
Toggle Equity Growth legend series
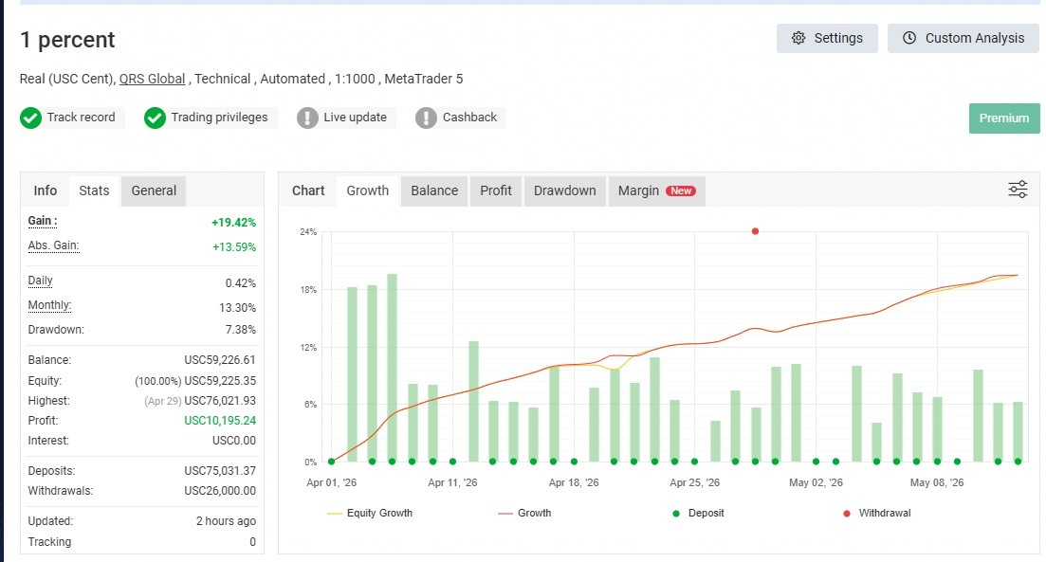click(370, 513)
